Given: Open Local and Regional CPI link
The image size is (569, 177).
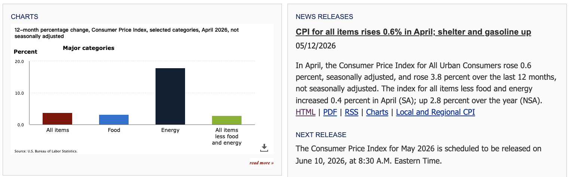Looking at the screenshot, I should click(436, 112).
